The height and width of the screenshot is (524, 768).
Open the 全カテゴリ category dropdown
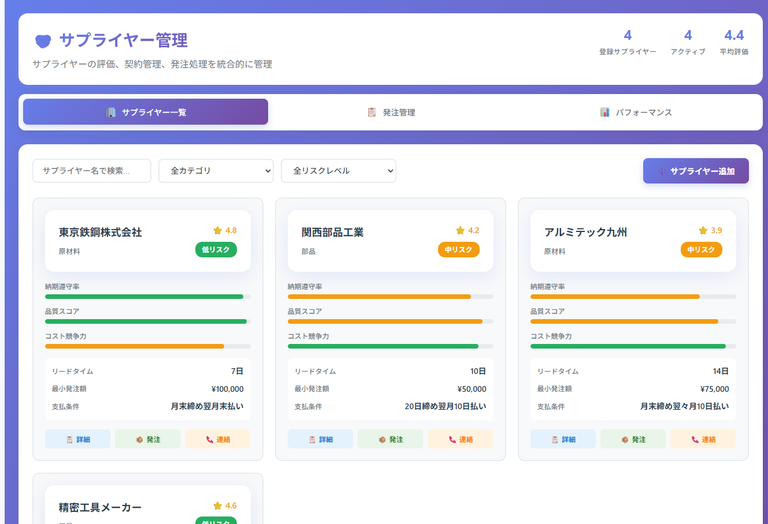point(216,171)
